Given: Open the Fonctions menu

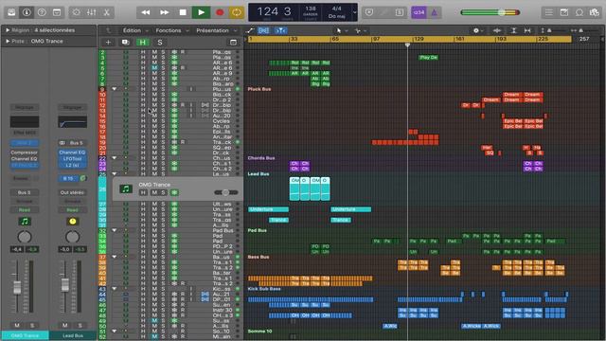Looking at the screenshot, I should click(x=172, y=30).
